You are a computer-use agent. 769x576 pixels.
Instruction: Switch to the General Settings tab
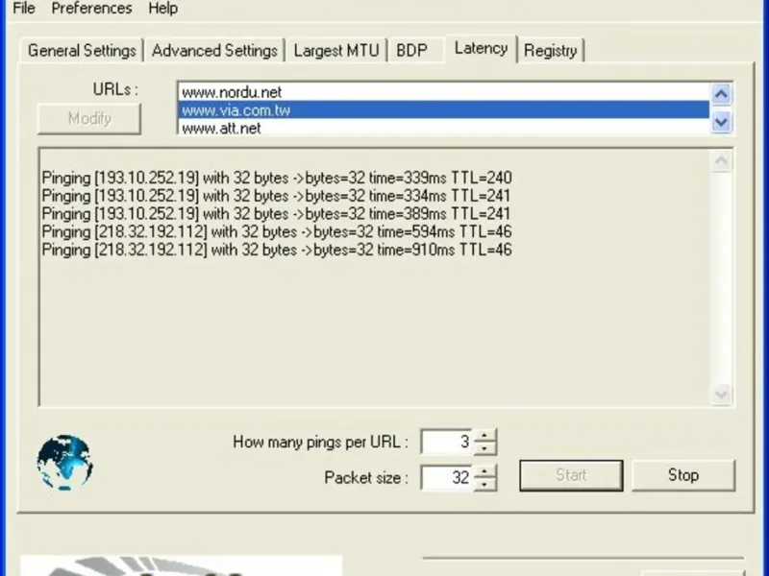coord(82,51)
